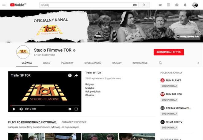Open the PLAYLISTY tab
This screenshot has height=140, width=203.
pyautogui.click(x=67, y=63)
